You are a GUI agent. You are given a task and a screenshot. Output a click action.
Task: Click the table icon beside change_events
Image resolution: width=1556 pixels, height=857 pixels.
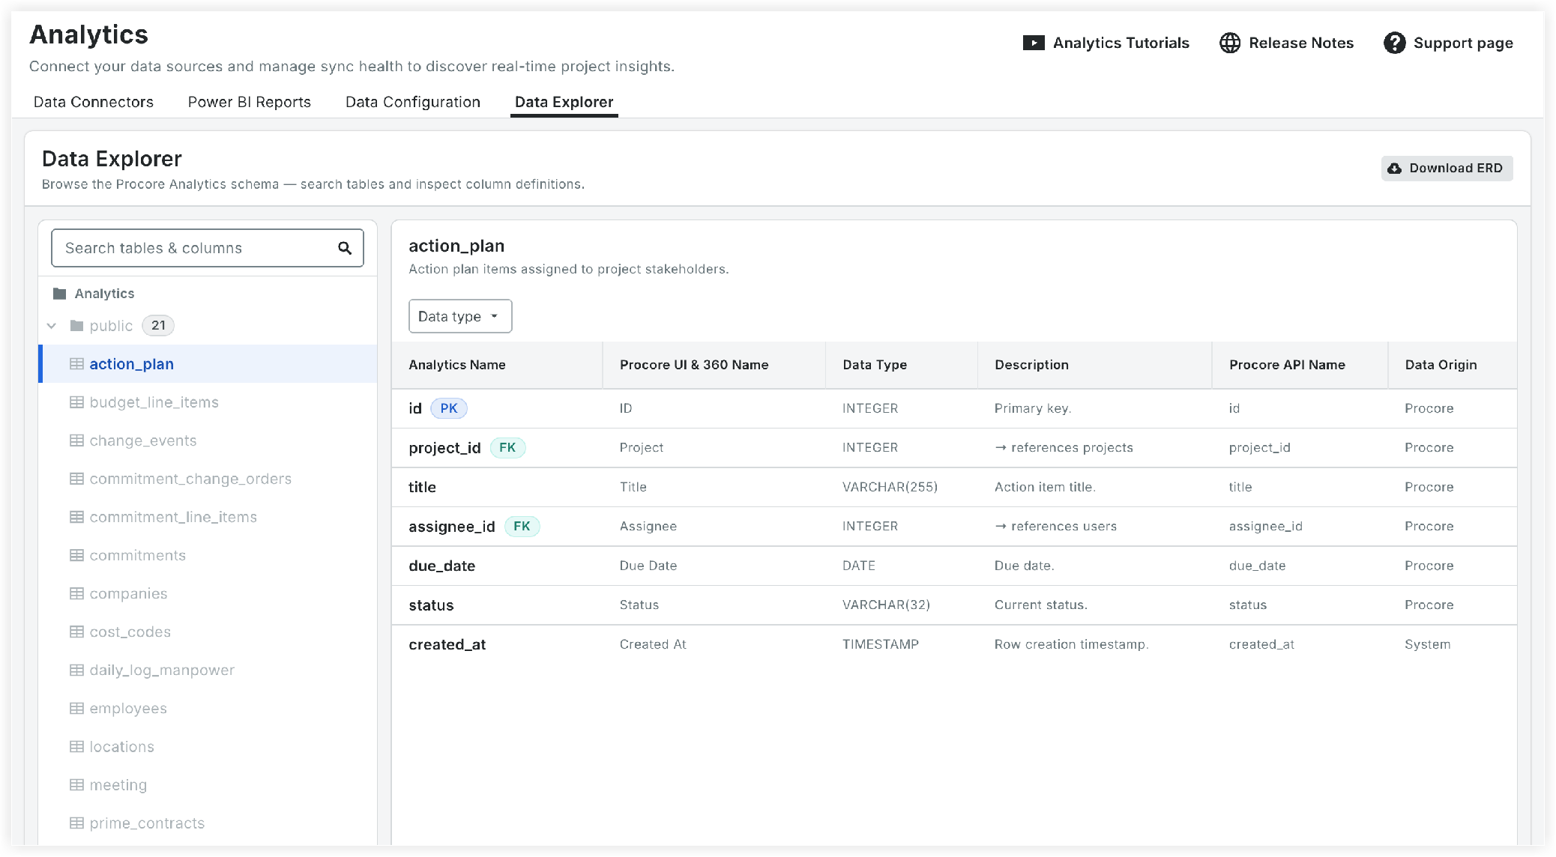[76, 440]
